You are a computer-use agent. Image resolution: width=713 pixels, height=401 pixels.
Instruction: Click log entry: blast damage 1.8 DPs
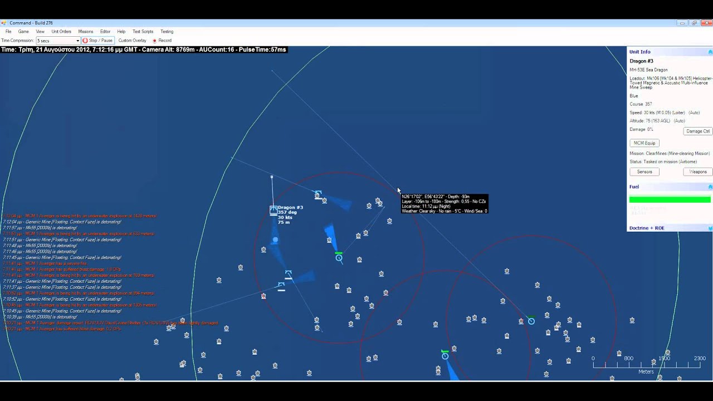tap(62, 269)
